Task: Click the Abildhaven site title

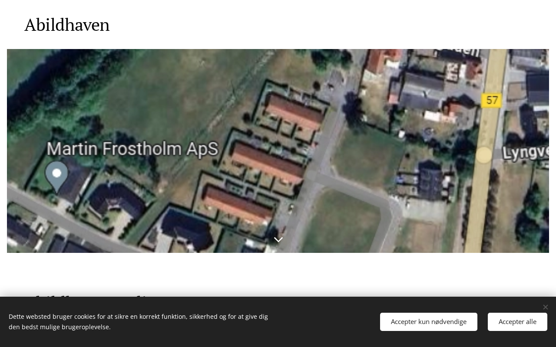Action: click(67, 25)
